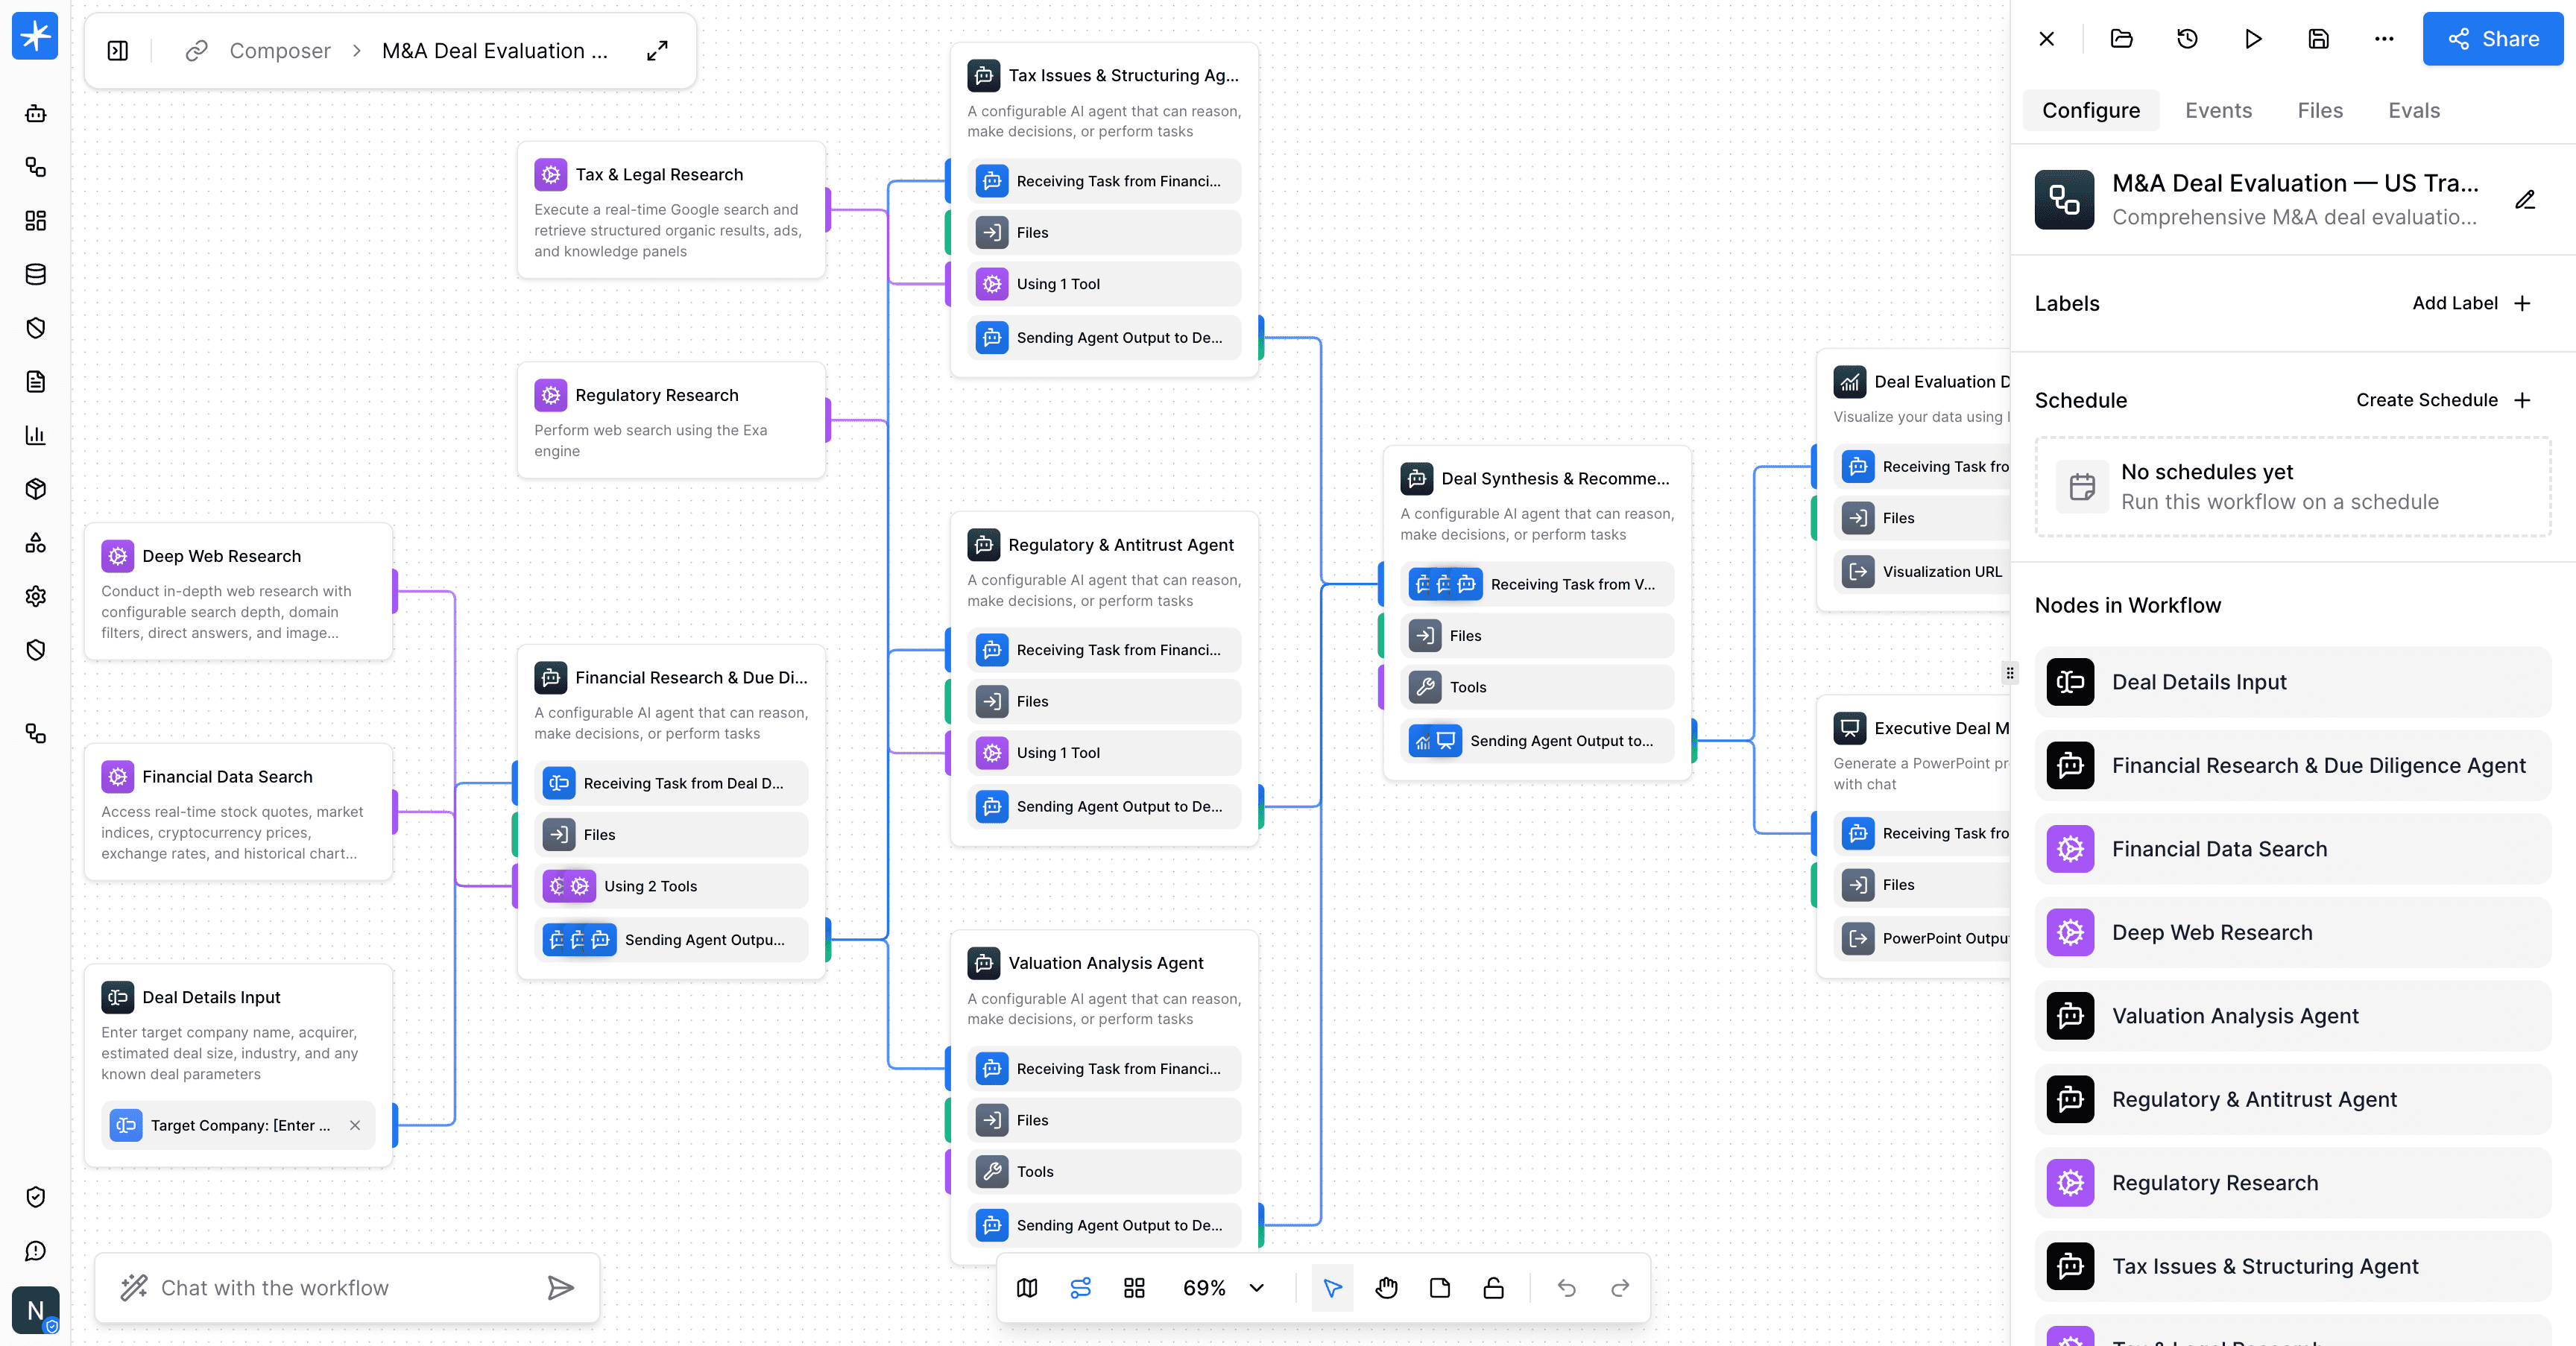
Task: Click Create Schedule
Action: 2443,400
